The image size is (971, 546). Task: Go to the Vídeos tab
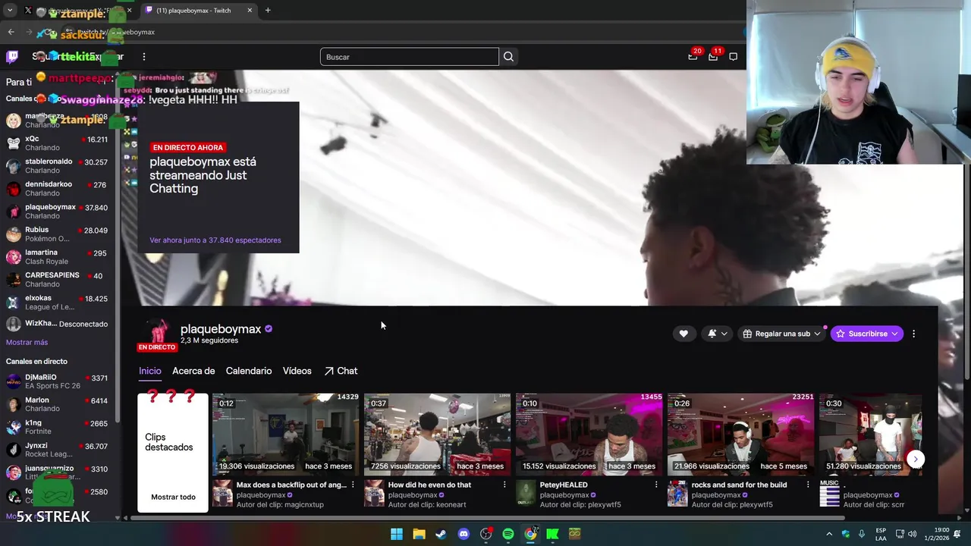[297, 371]
